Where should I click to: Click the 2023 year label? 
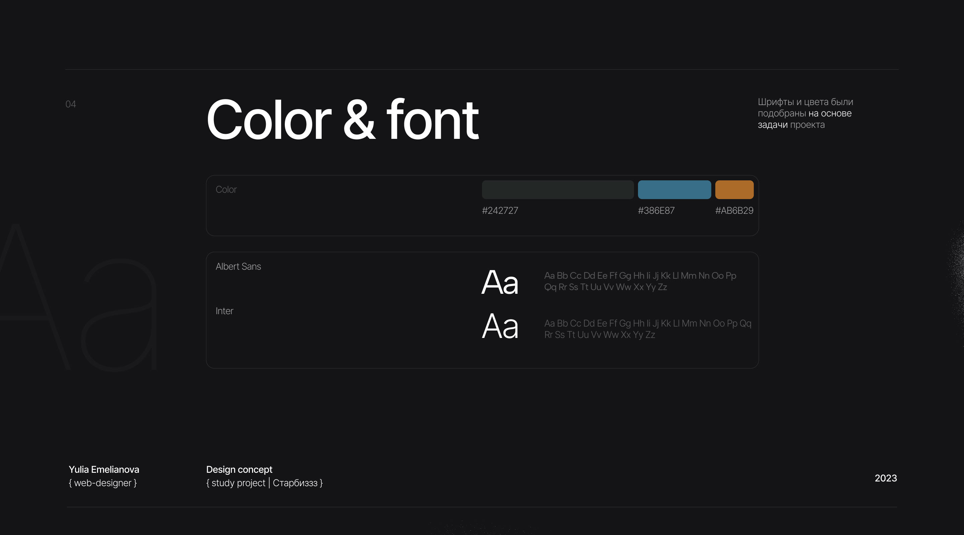885,478
